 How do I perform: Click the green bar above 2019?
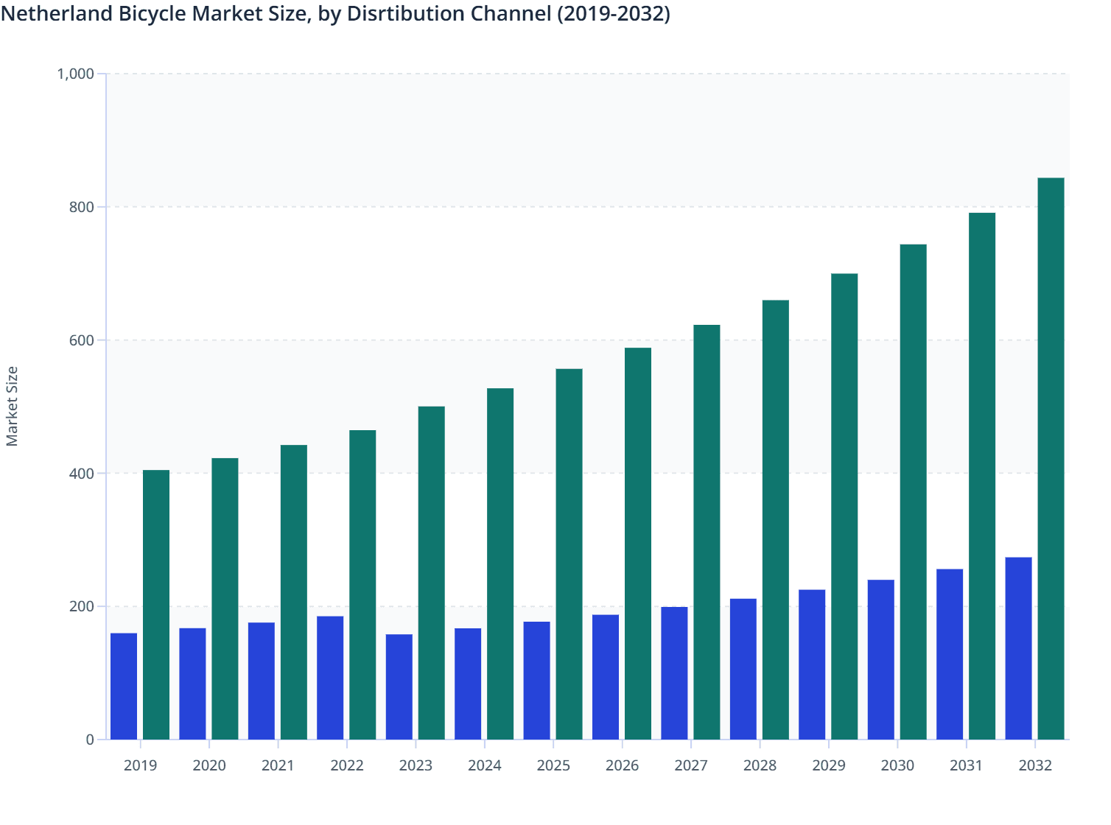pos(155,604)
